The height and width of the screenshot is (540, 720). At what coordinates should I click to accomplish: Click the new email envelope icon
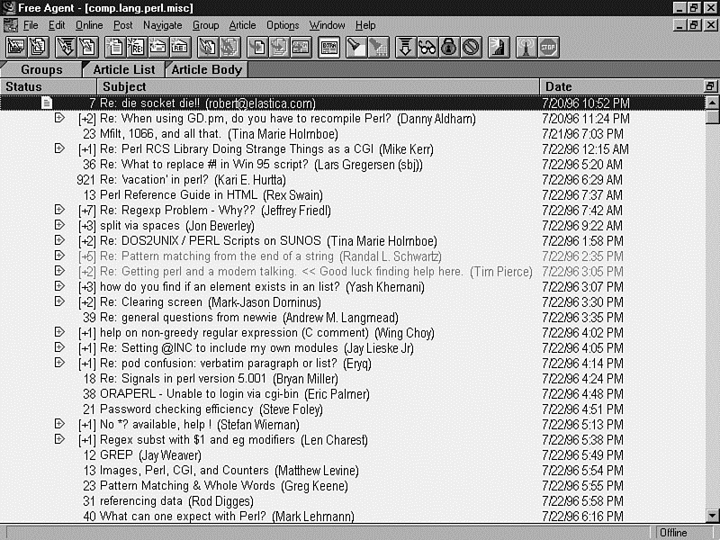[158, 47]
